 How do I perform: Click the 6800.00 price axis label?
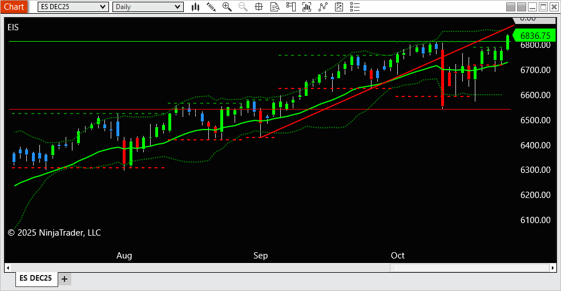click(x=535, y=45)
